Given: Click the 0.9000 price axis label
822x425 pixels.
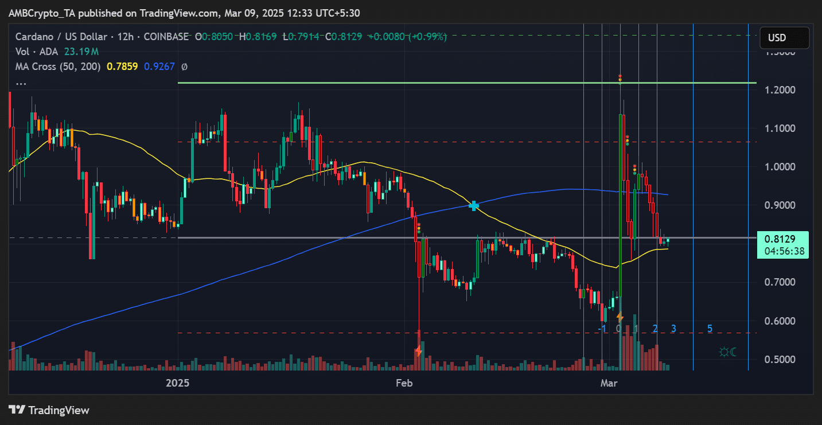Looking at the screenshot, I should coord(781,205).
